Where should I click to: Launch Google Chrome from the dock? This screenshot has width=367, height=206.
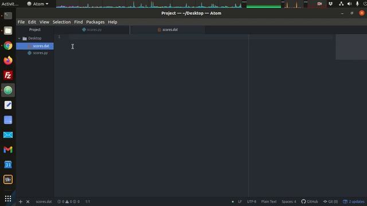click(x=8, y=46)
